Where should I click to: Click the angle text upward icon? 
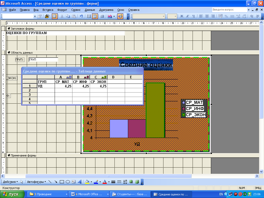pos(258,16)
